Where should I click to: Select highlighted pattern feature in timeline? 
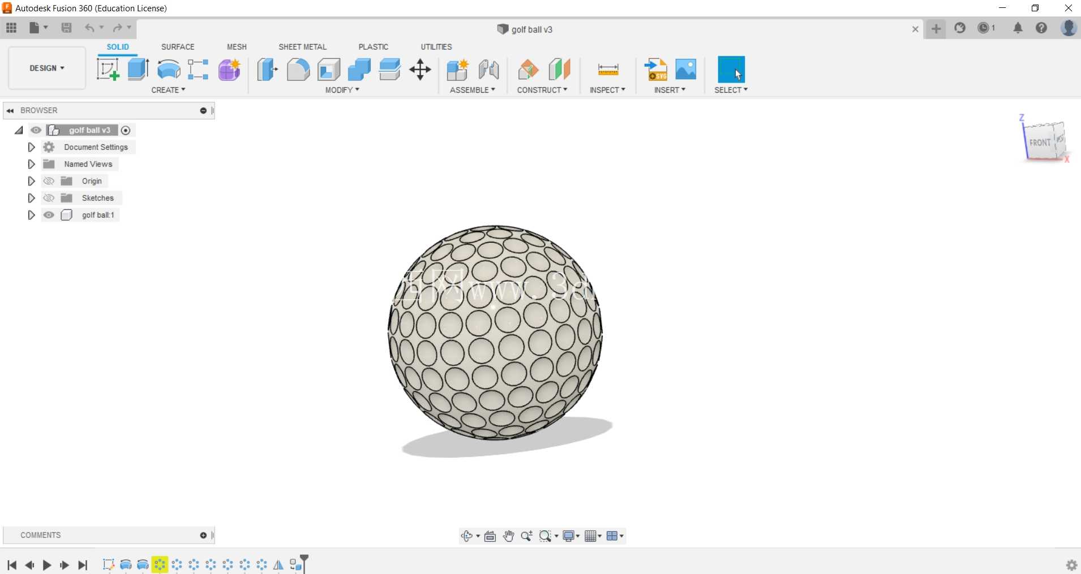coord(160,564)
